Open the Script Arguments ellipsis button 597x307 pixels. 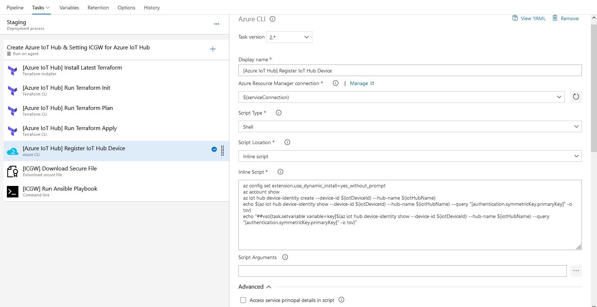576,271
